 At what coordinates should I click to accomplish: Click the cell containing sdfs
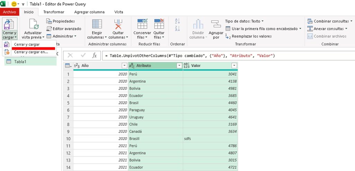210,139
